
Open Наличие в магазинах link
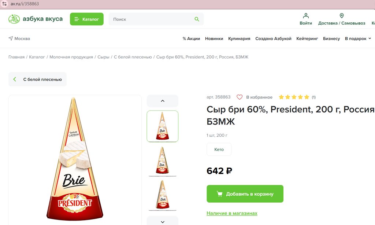[x=232, y=213]
